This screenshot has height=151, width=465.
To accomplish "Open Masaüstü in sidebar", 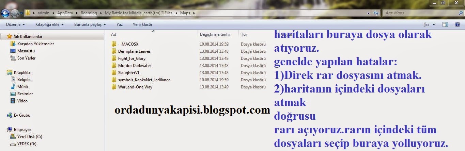I will tap(26, 51).
